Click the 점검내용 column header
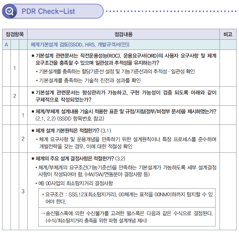 click(123, 34)
